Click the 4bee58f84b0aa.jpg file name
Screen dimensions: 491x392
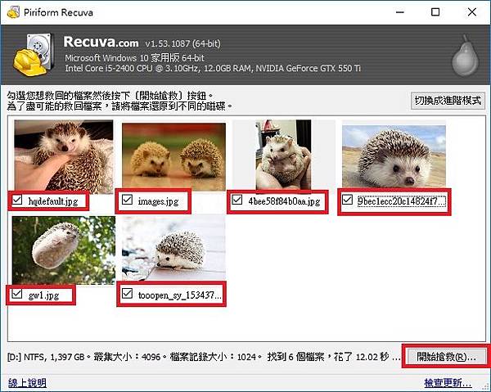(284, 201)
